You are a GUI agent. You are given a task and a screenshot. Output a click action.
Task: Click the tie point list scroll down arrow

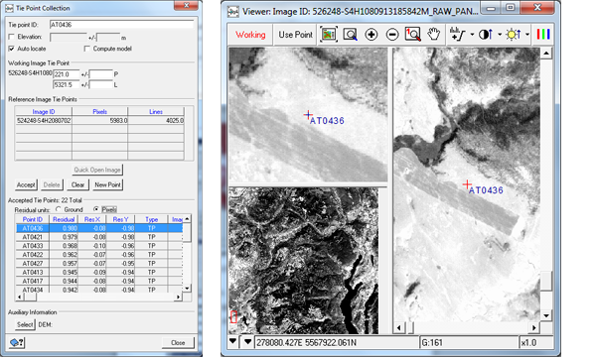pyautogui.click(x=187, y=289)
